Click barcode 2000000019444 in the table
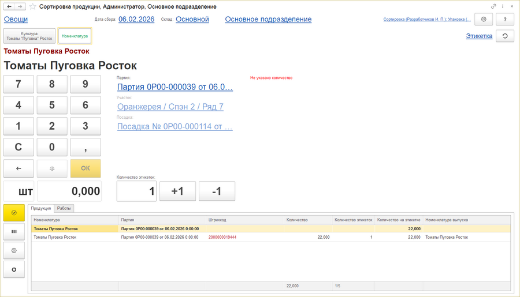 (x=222, y=237)
